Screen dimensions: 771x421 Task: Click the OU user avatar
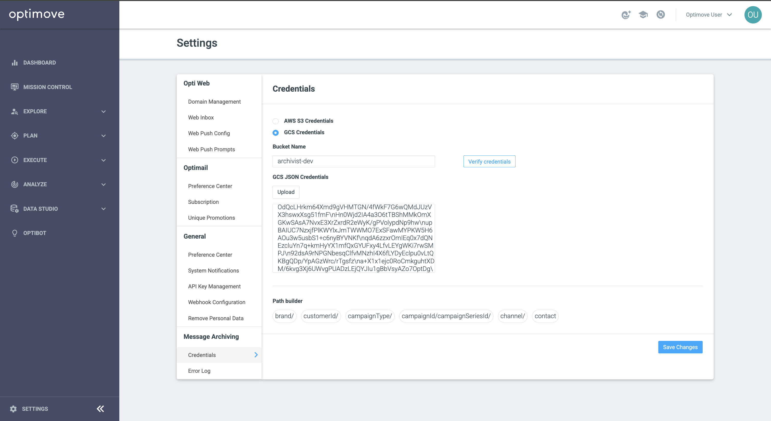[x=753, y=15]
